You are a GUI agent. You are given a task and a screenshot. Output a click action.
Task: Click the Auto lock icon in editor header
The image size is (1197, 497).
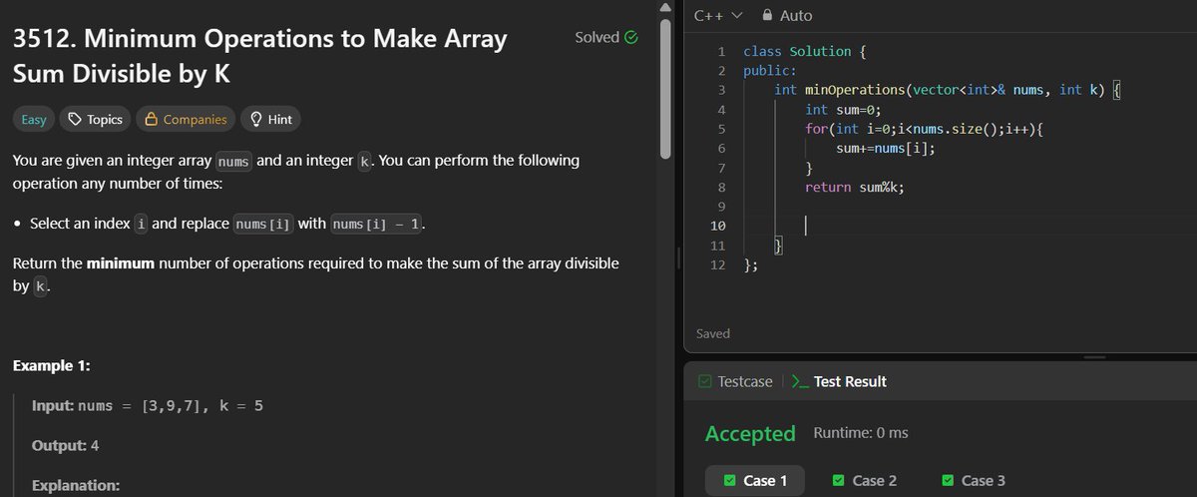point(767,16)
